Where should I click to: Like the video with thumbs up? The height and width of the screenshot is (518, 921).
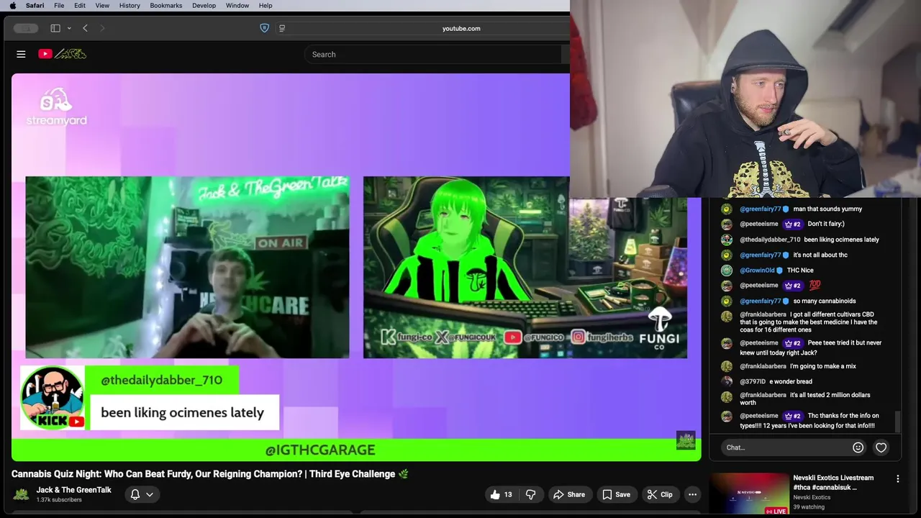click(x=502, y=494)
